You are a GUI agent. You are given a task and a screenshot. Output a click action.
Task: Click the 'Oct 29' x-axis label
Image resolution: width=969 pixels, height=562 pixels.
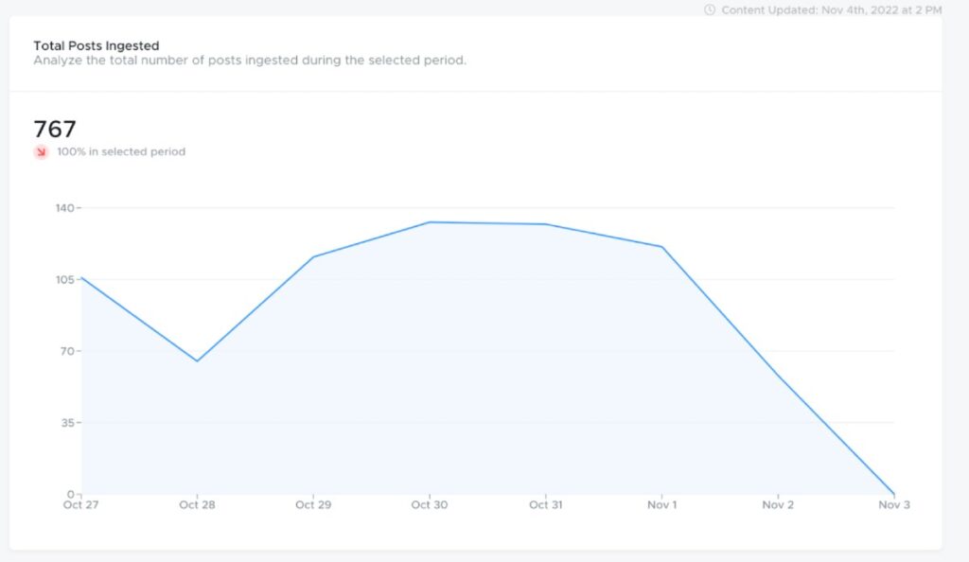tap(313, 504)
